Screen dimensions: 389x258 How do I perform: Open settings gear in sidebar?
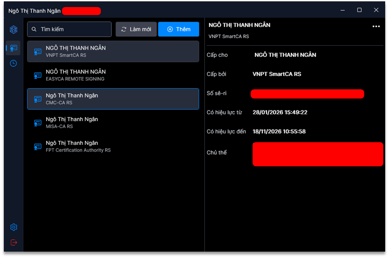(x=14, y=227)
